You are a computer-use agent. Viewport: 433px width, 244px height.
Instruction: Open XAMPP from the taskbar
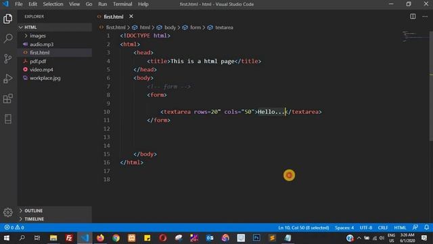pos(131,238)
